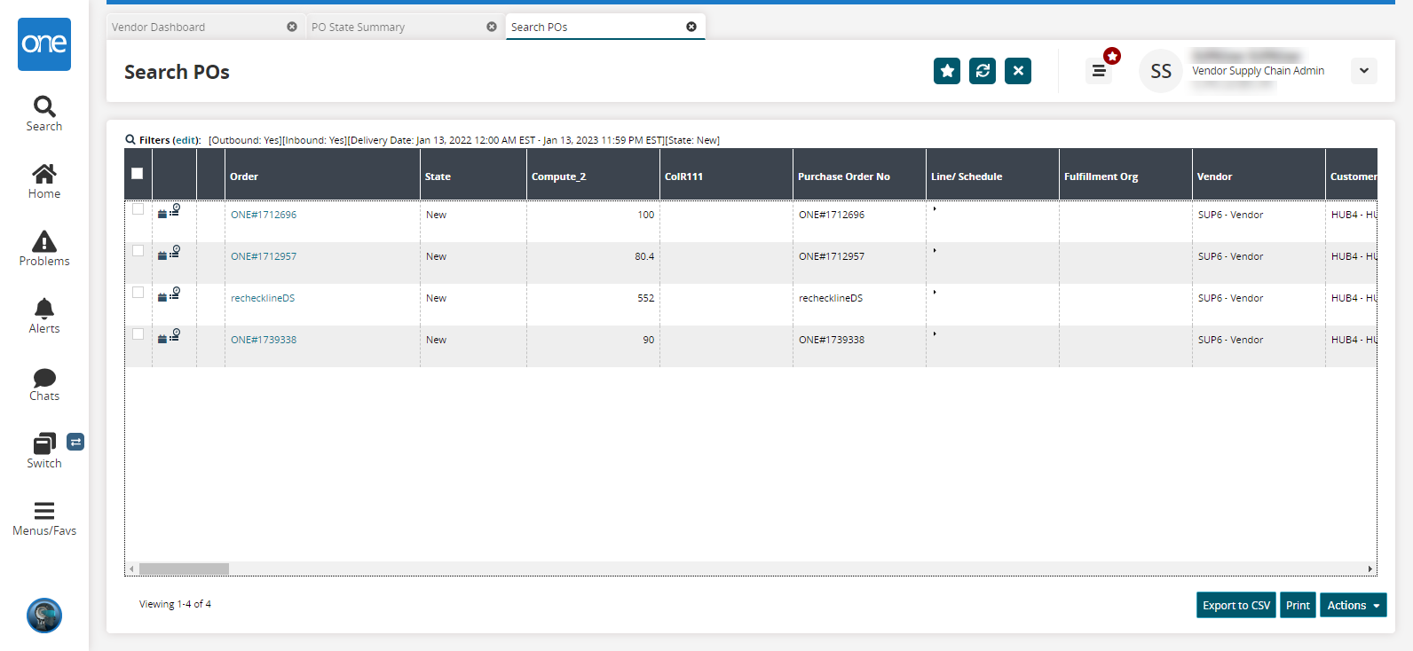Refresh the Search POs results
1413x651 pixels.
983,71
